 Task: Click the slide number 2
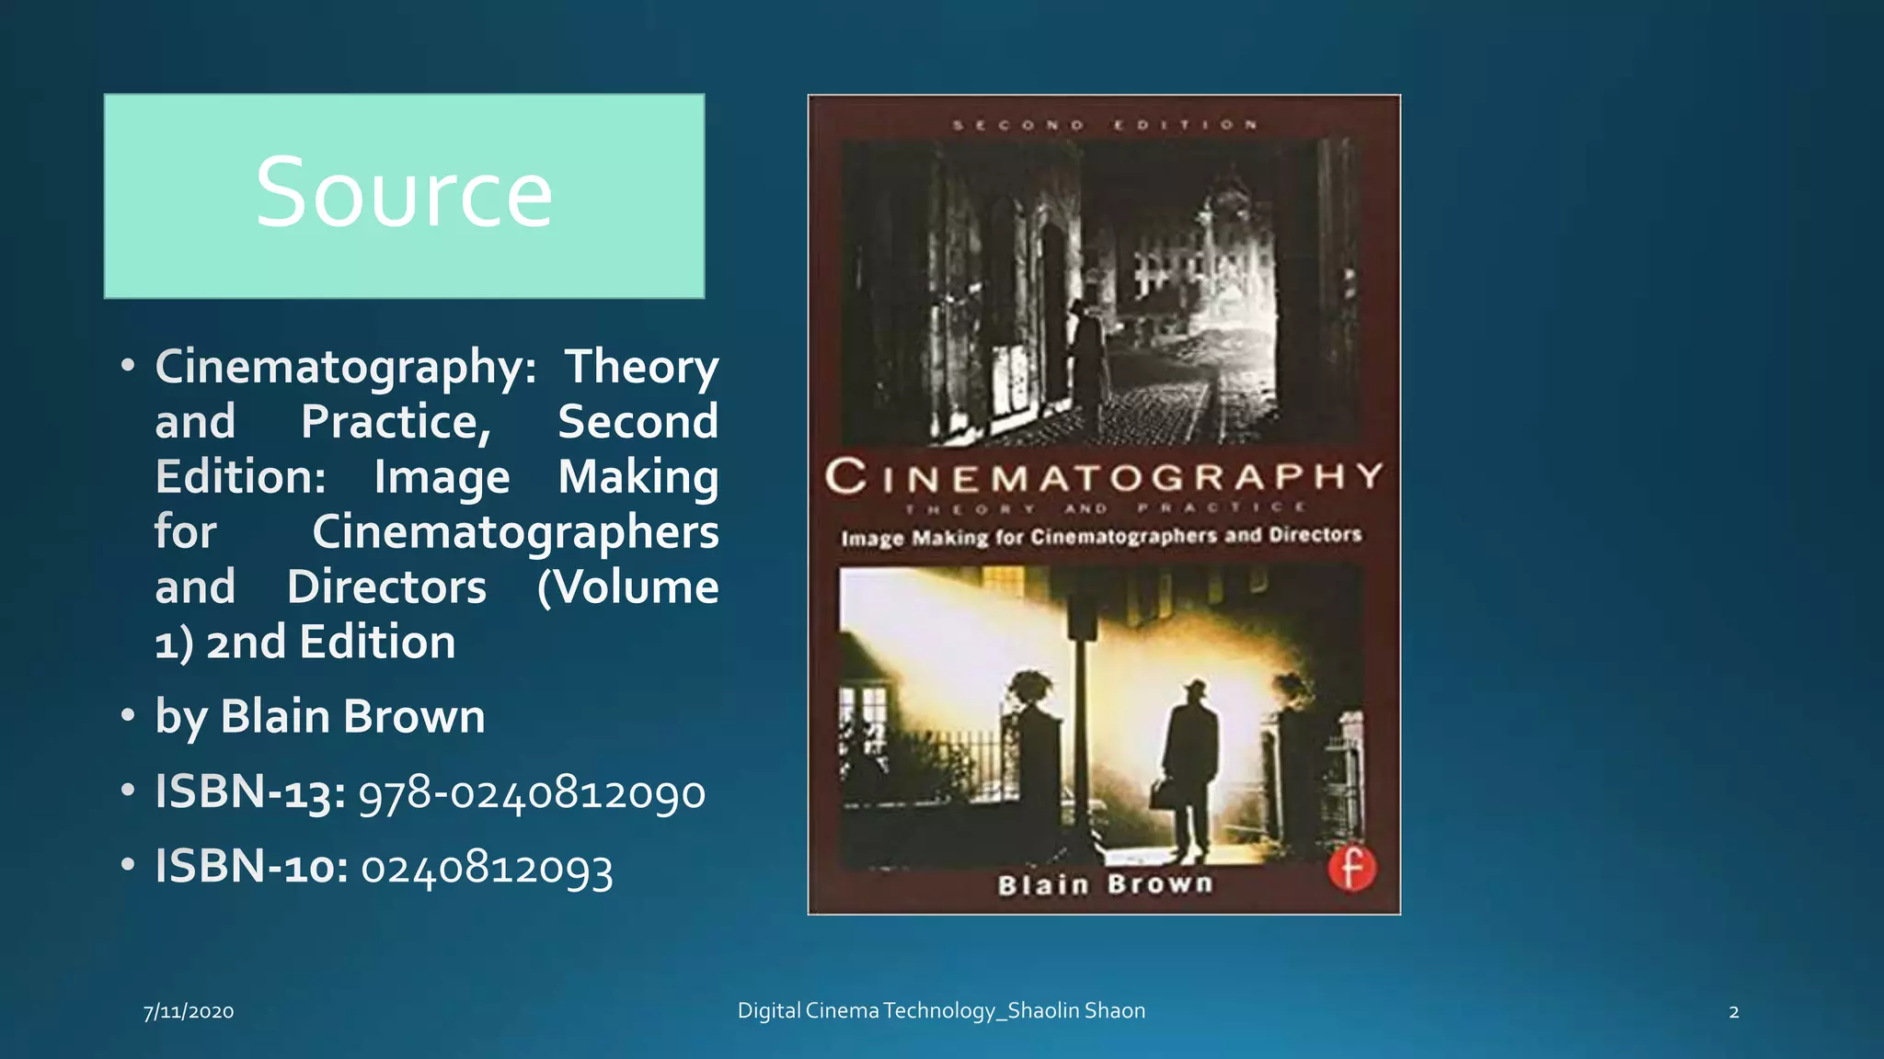click(x=1734, y=1012)
